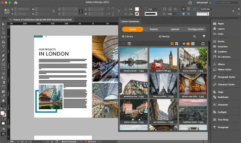
Task: Open the Paragraph Styles panel
Action: pyautogui.click(x=226, y=76)
